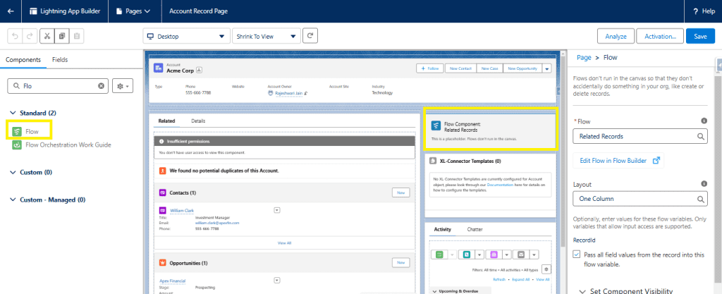Screen dimensions: 722x294
Task: Click the Help question mark
Action: click(x=695, y=11)
